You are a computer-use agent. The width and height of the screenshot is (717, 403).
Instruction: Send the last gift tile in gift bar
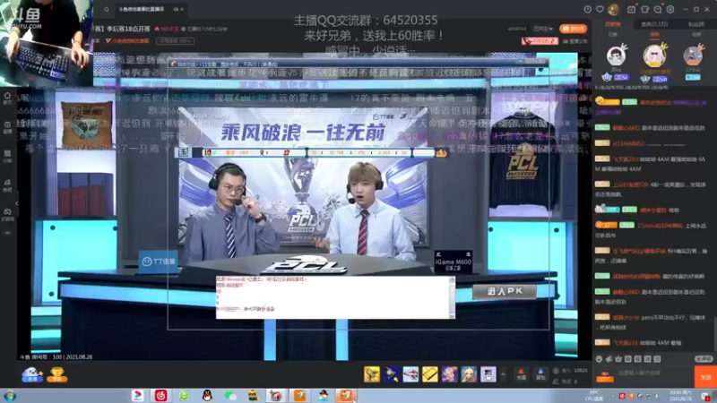[488, 374]
